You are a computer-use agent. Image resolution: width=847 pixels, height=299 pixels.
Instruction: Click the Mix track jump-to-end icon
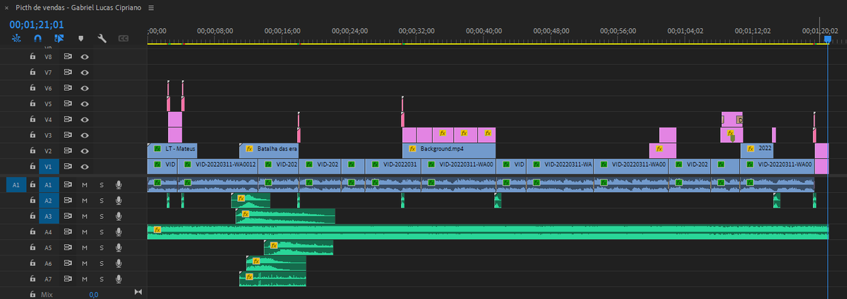[138, 293]
